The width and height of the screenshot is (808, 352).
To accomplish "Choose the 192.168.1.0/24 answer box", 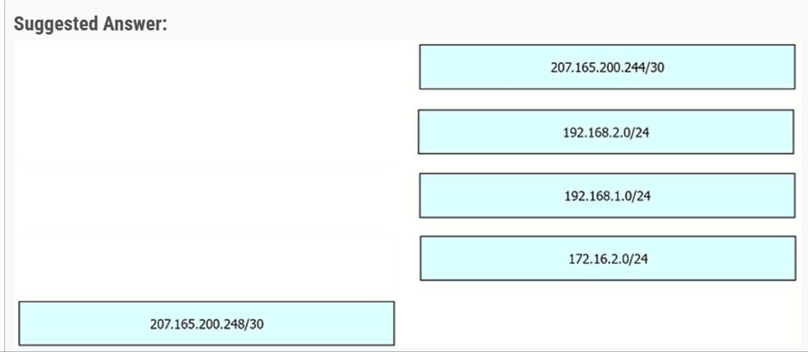I will [x=607, y=195].
